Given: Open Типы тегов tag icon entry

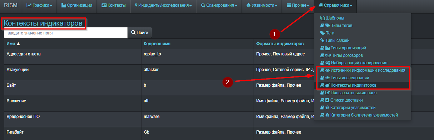Looking at the screenshot, I should [x=336, y=26].
